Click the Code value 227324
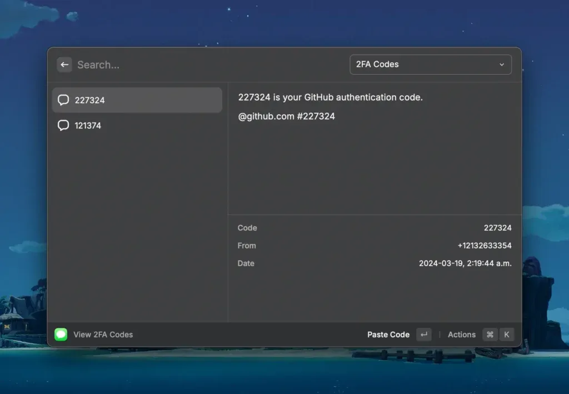The image size is (569, 394). [497, 228]
